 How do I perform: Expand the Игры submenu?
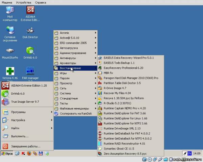(75, 73)
